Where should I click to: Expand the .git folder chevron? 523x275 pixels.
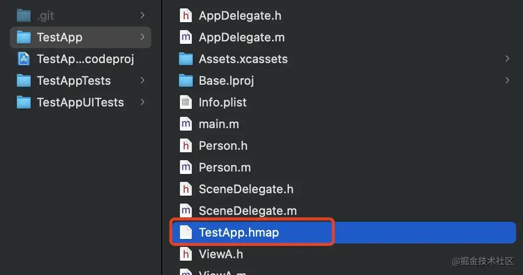[142, 16]
